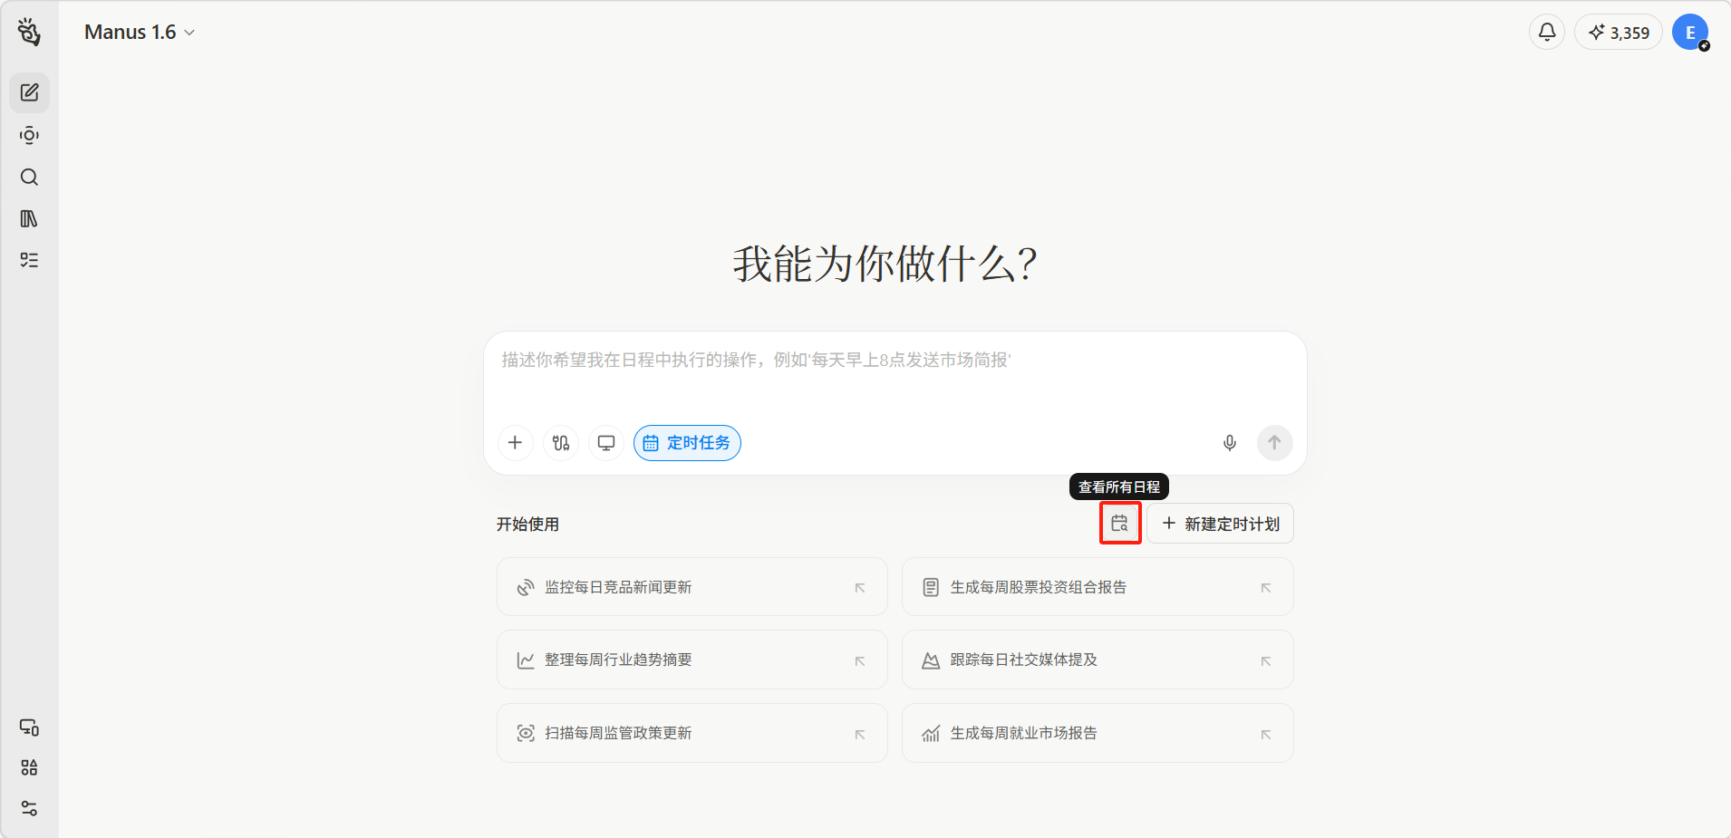Viewport: 1731px width, 838px height.
Task: Open the notifications bell
Action: click(1547, 33)
